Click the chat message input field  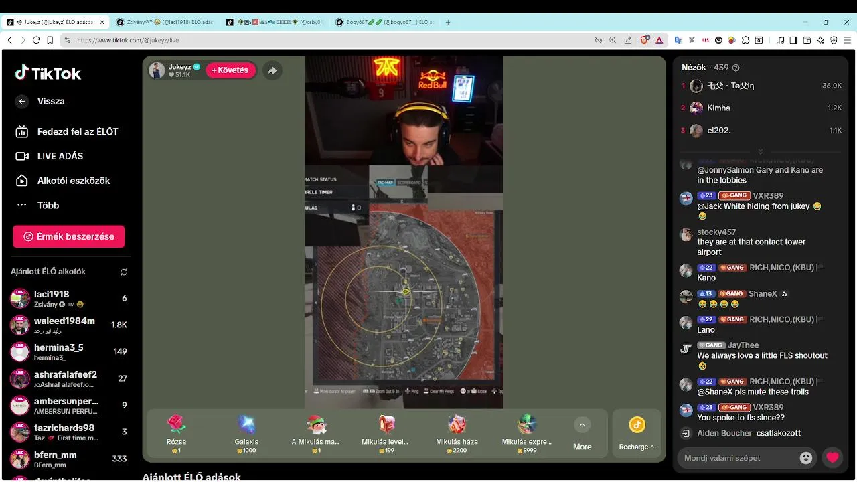(x=739, y=458)
